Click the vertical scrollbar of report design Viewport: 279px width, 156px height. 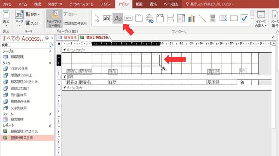pyautogui.click(x=274, y=85)
